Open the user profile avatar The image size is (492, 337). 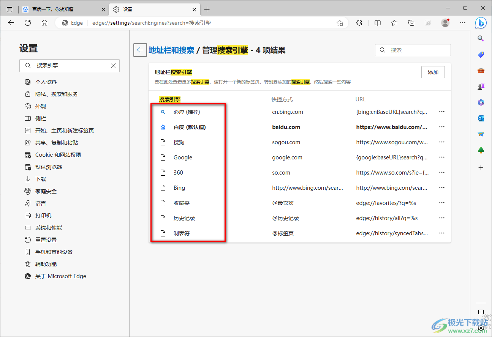pyautogui.click(x=445, y=23)
